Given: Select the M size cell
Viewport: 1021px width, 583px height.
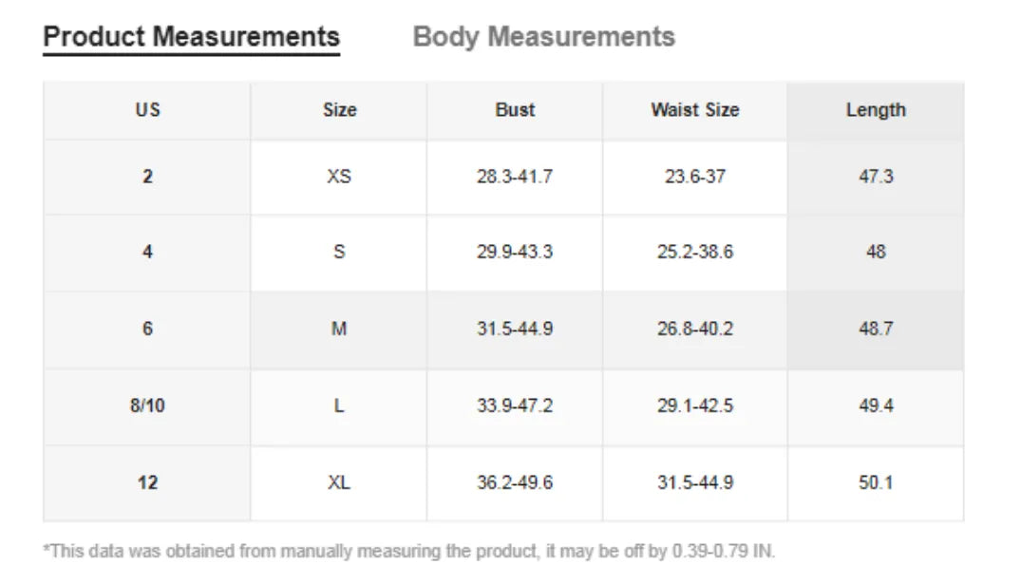Looking at the screenshot, I should pos(339,329).
